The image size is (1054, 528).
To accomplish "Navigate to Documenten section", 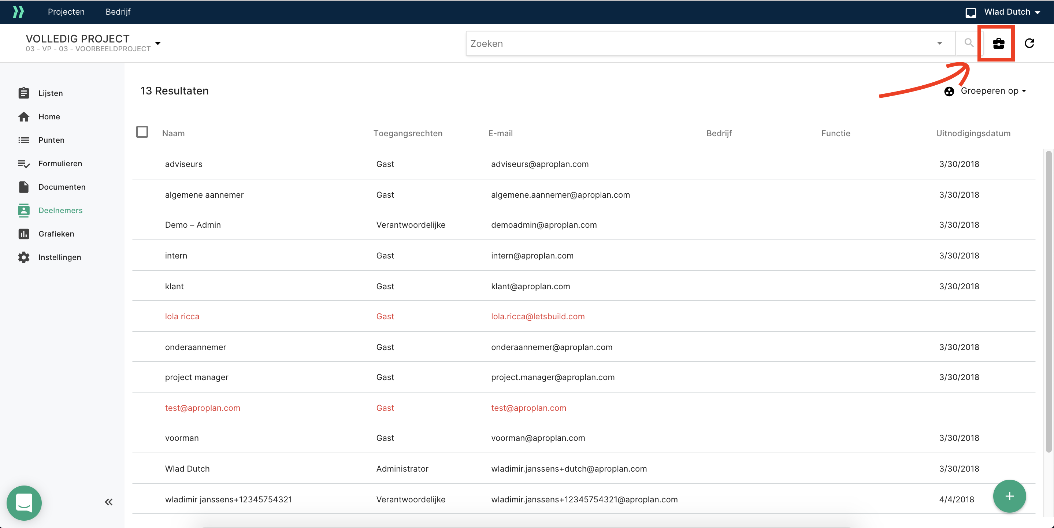I will click(62, 187).
